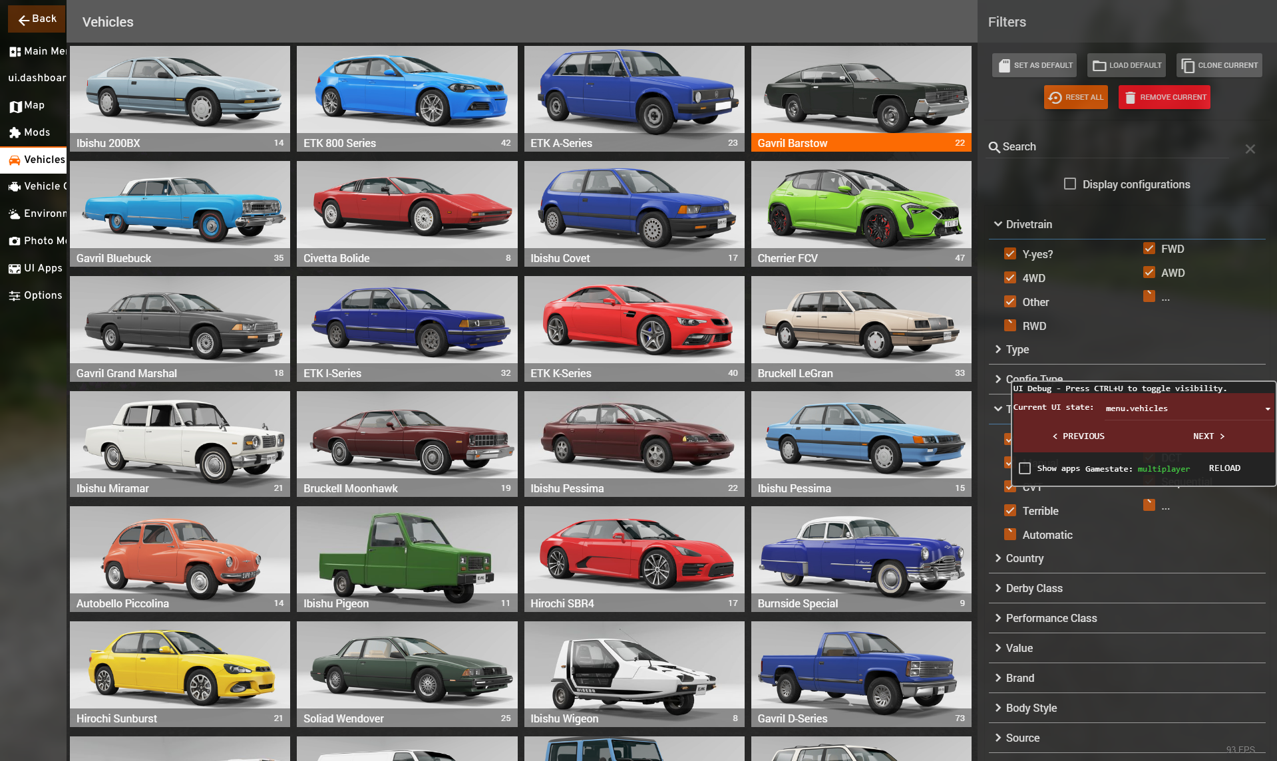This screenshot has width=1277, height=761.
Task: Click the Clone Current button
Action: (1219, 65)
